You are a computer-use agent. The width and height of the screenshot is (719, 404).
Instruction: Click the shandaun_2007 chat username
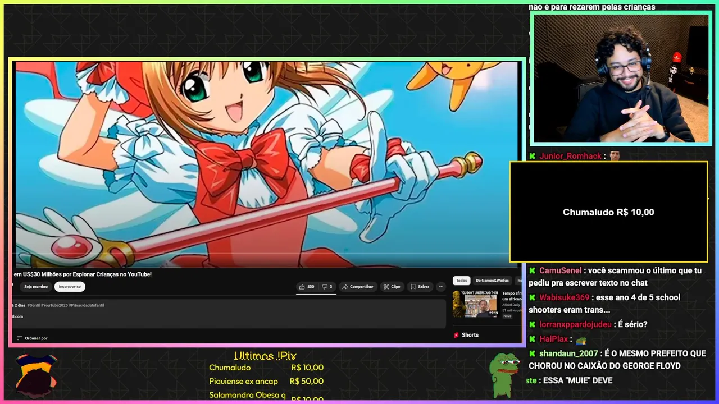[568, 353]
